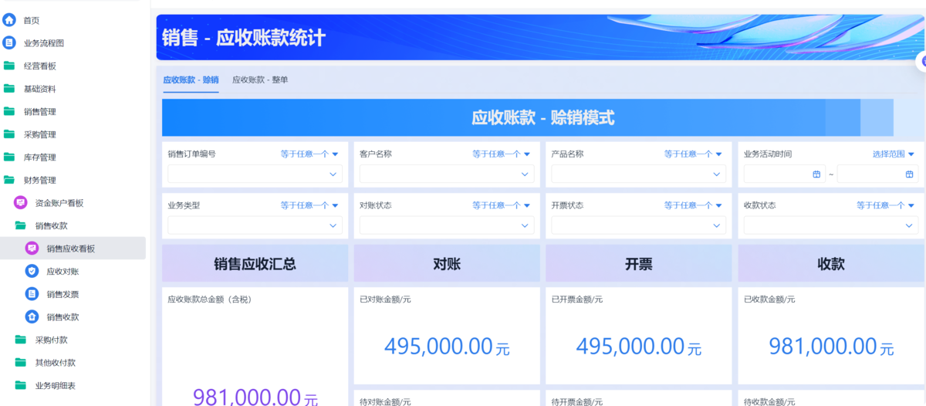Open 业务活动时间 选择范围 dropdown
Image resolution: width=926 pixels, height=406 pixels.
click(894, 154)
